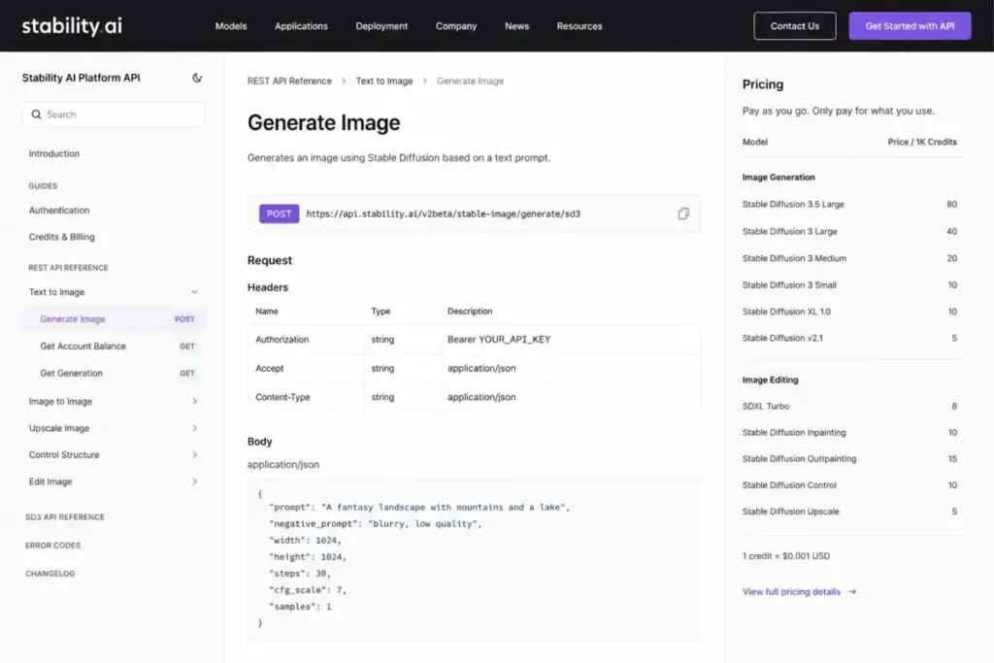The image size is (994, 663).
Task: Click Stable Diffusion Outpainting row
Action: tap(849, 458)
